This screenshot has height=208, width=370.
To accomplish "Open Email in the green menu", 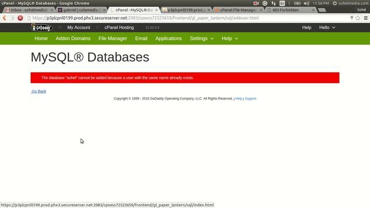I will (x=141, y=39).
